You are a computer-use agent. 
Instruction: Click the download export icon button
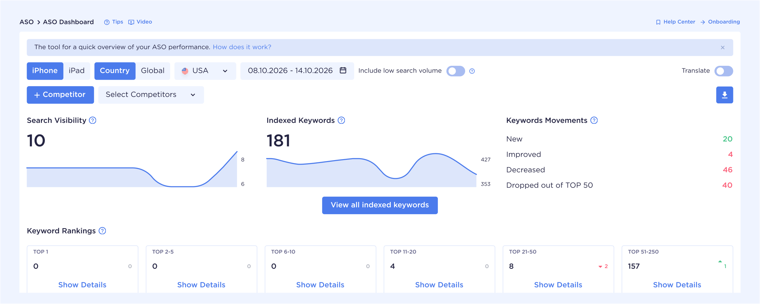tap(724, 95)
